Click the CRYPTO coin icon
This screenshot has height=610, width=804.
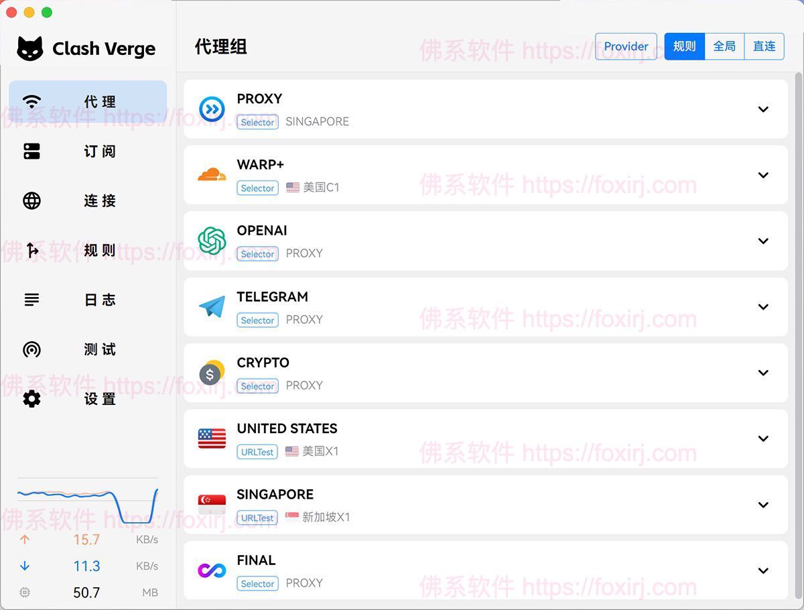tap(212, 373)
